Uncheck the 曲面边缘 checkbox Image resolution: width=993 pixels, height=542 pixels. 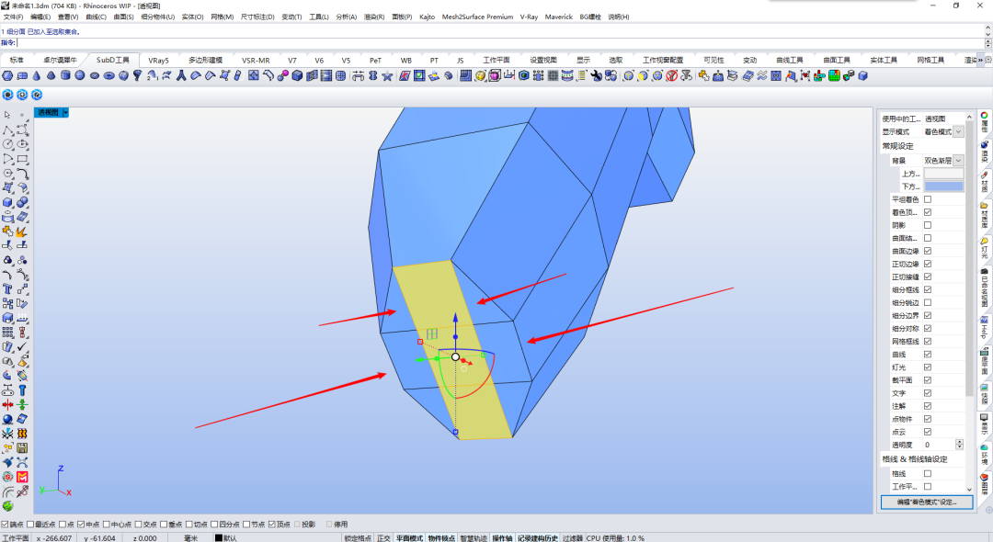tap(928, 251)
